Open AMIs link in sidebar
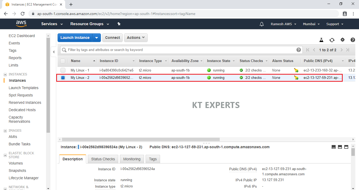The image size is (359, 190). tap(13, 137)
